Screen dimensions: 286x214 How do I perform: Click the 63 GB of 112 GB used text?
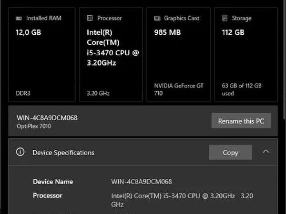pyautogui.click(x=242, y=89)
